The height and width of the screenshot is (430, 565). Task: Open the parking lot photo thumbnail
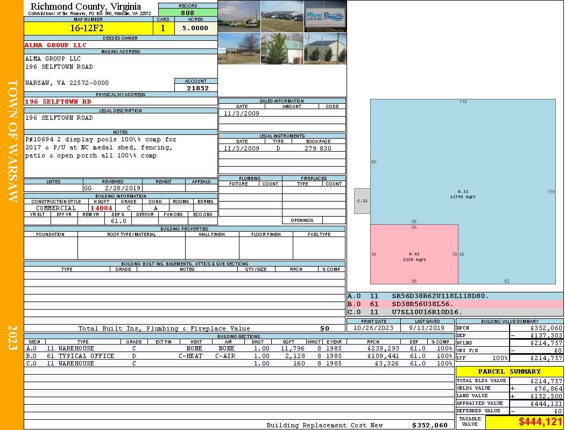(282, 16)
